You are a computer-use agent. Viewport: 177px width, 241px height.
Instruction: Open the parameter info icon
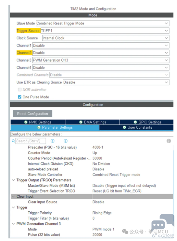click(169, 141)
